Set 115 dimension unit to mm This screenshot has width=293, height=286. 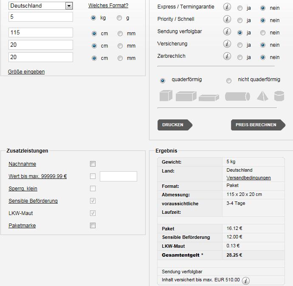[120, 34]
